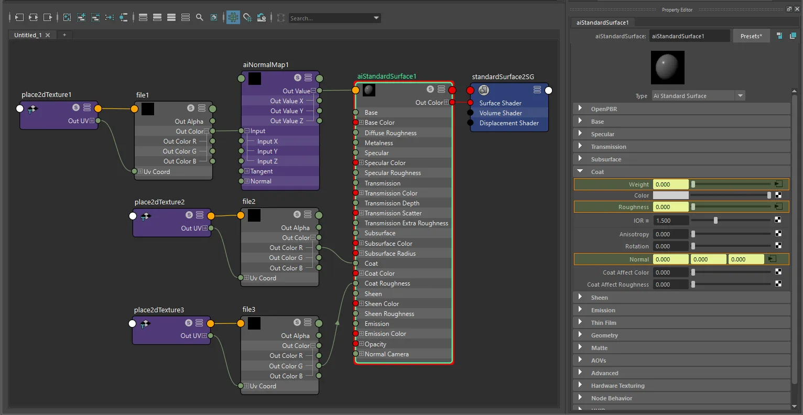The width and height of the screenshot is (803, 415).
Task: Click the remove selected nodes from graph icon
Action: (95, 17)
